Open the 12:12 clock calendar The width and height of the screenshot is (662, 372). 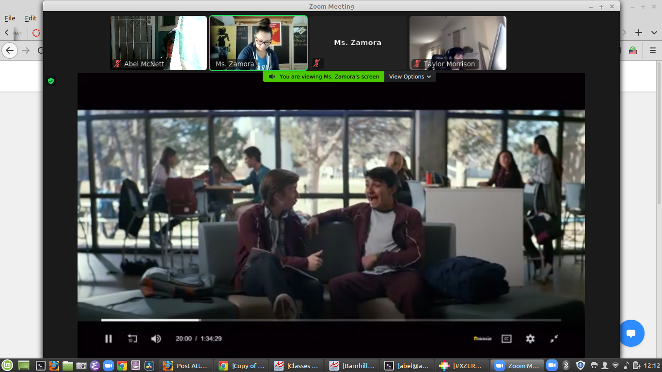click(652, 366)
